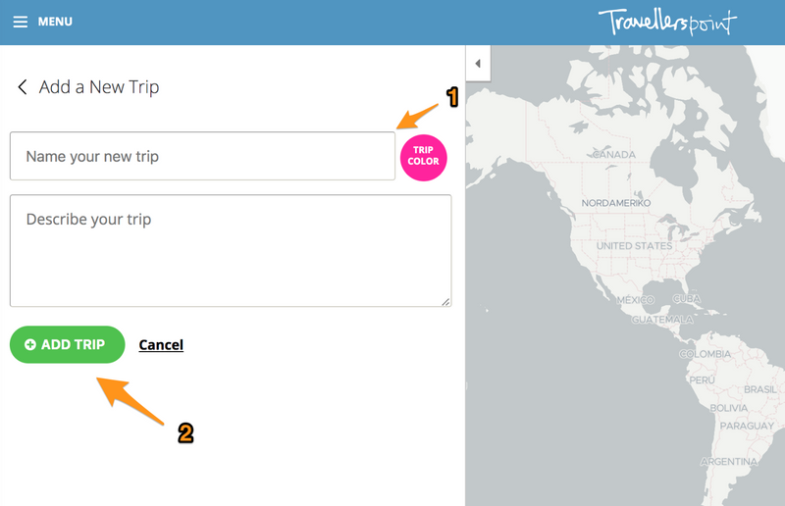Click the orange number 1 annotation
Viewport: 785px width, 506px height.
(452, 96)
